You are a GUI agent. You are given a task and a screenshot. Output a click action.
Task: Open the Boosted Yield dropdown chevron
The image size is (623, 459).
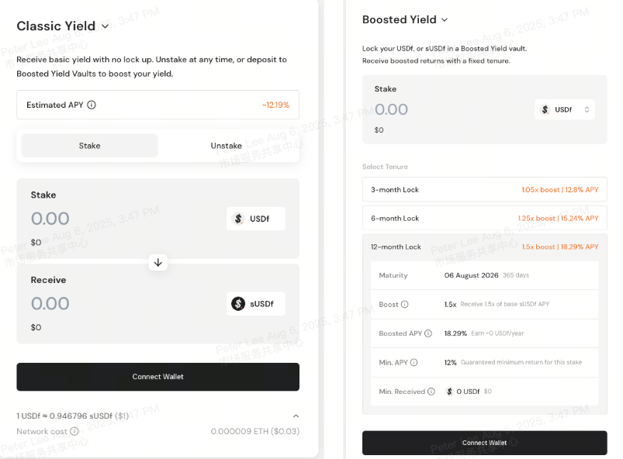[442, 19]
